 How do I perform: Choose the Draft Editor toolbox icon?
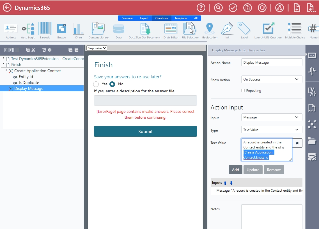171,31
